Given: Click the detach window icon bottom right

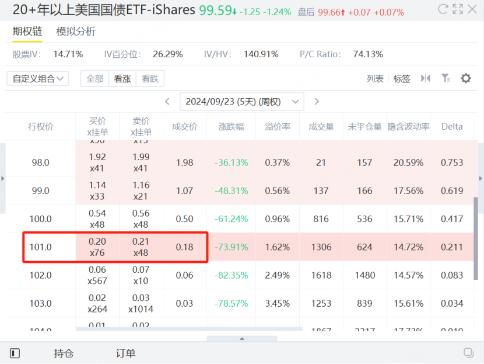Looking at the screenshot, I should pyautogui.click(x=469, y=353).
